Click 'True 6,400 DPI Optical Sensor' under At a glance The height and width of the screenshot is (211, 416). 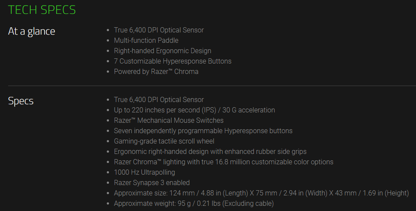pos(159,30)
